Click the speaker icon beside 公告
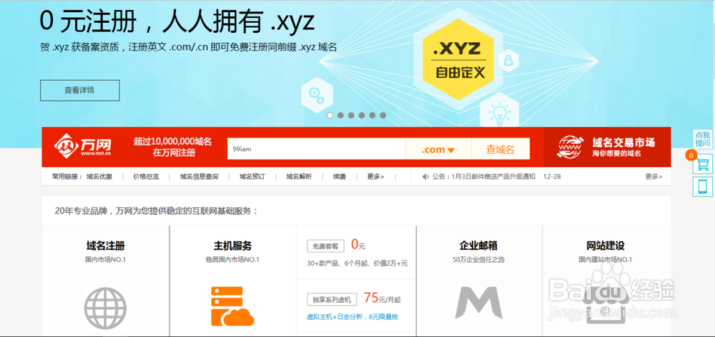The height and width of the screenshot is (337, 715). [x=425, y=176]
